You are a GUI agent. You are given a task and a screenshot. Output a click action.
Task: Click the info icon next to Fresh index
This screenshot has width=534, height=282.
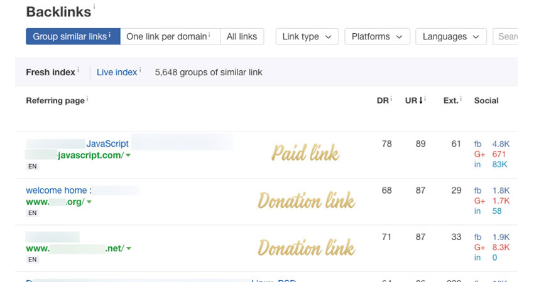[78, 70]
